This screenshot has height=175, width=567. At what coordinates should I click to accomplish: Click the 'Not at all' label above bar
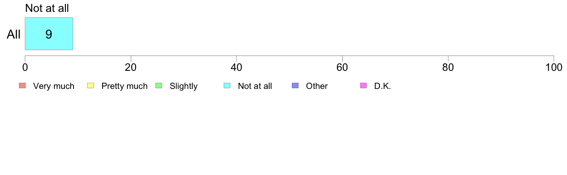(47, 8)
